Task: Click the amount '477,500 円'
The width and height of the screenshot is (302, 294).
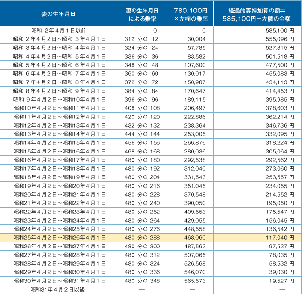Action: pos(280,65)
